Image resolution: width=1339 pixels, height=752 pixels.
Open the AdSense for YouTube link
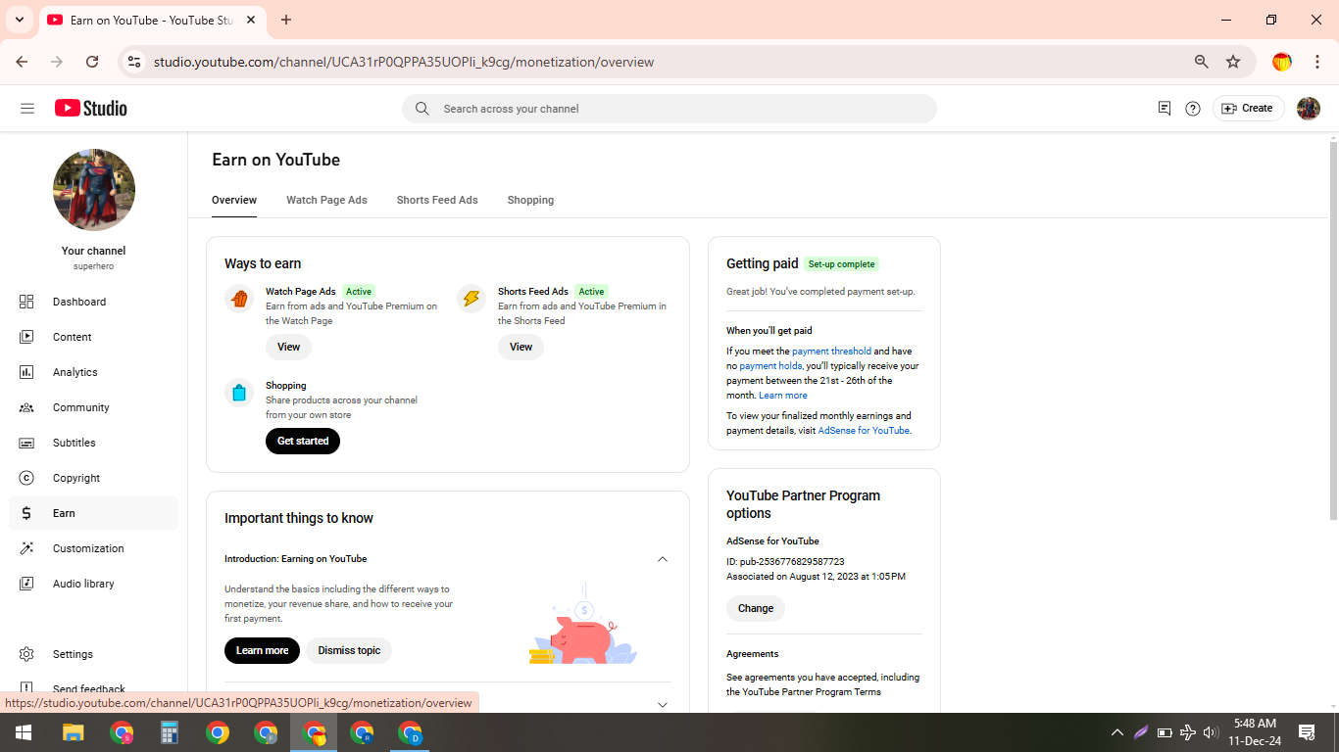864,431
